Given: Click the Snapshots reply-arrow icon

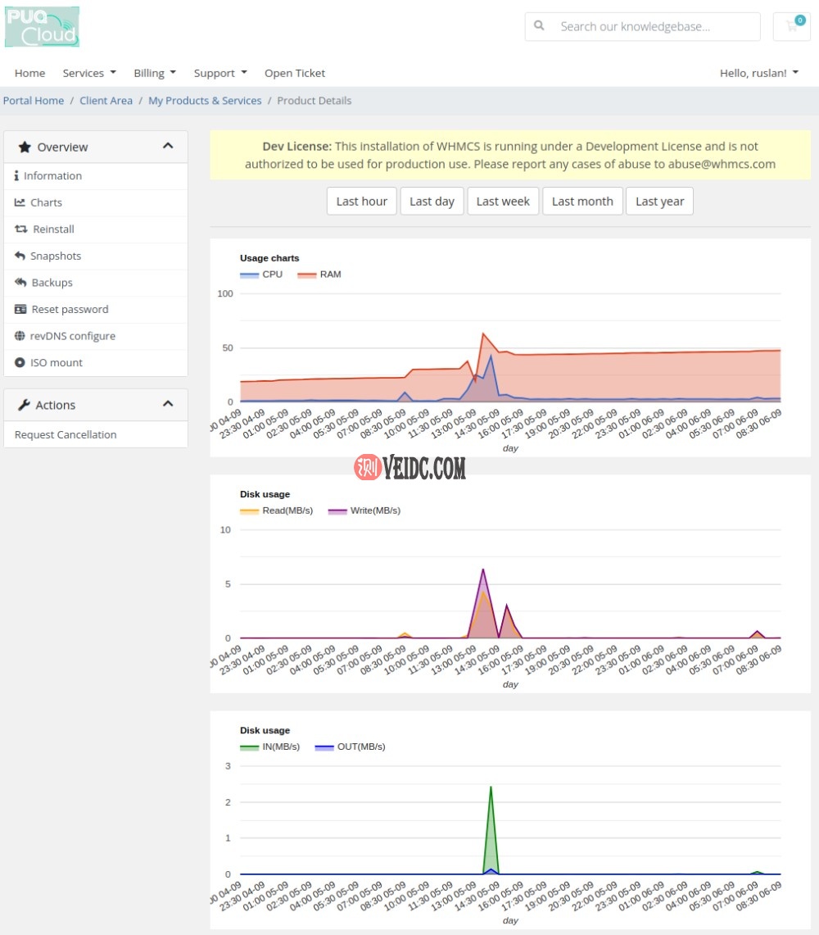Looking at the screenshot, I should pyautogui.click(x=20, y=256).
